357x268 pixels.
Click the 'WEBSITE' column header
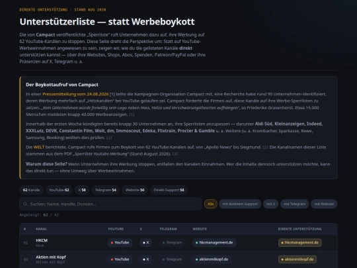(x=200, y=229)
